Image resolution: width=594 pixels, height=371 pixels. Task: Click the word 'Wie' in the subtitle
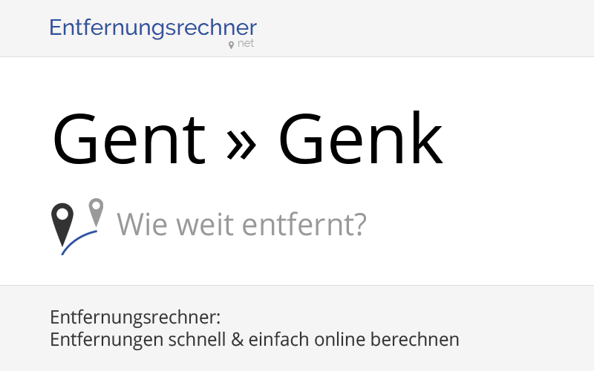pos(142,225)
